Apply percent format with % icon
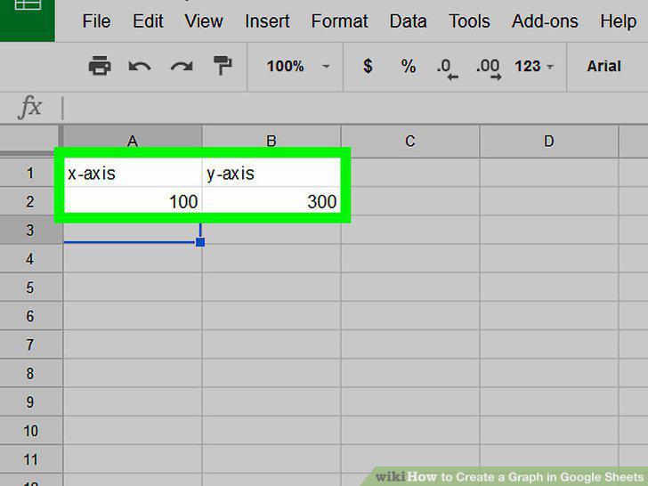Screen dimensions: 648x486 tap(409, 66)
